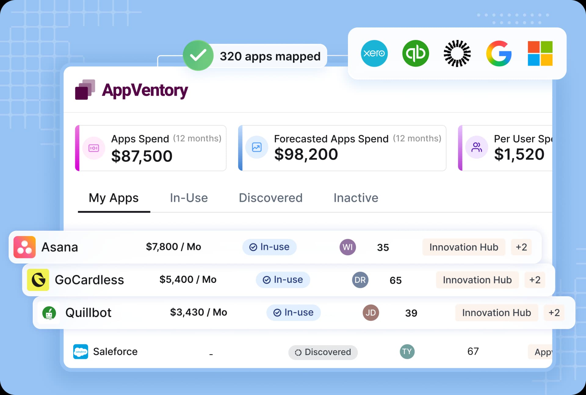
Task: Click Asana's In-use status badge
Action: [x=269, y=247]
